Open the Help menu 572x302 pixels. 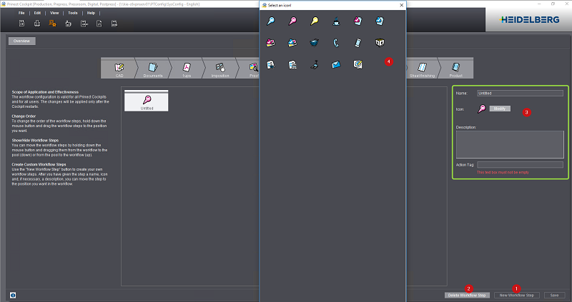coord(91,13)
